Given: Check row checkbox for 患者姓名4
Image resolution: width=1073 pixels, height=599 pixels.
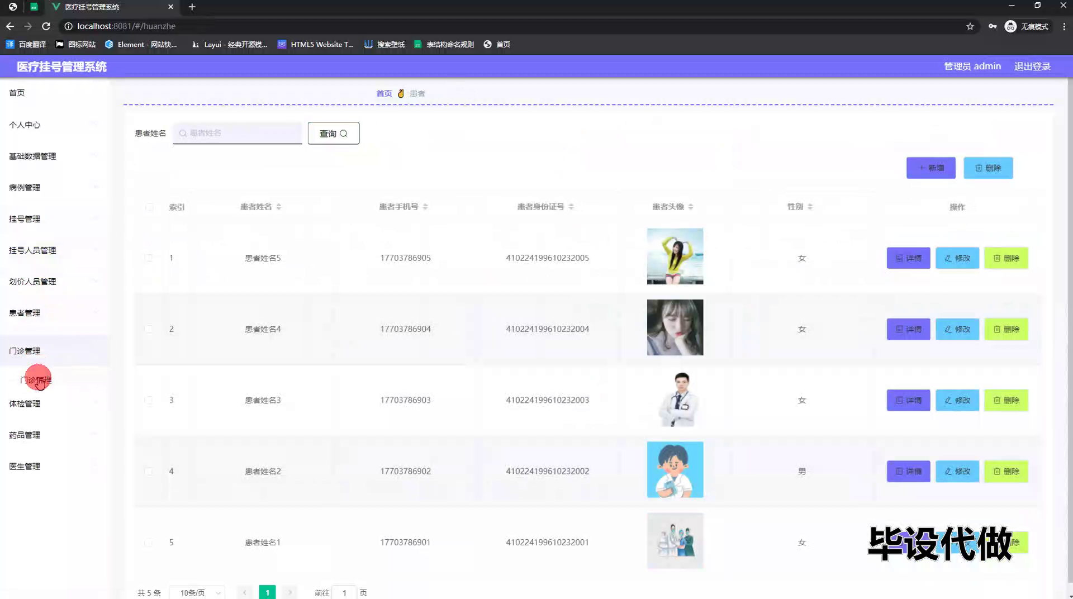Looking at the screenshot, I should (x=149, y=329).
